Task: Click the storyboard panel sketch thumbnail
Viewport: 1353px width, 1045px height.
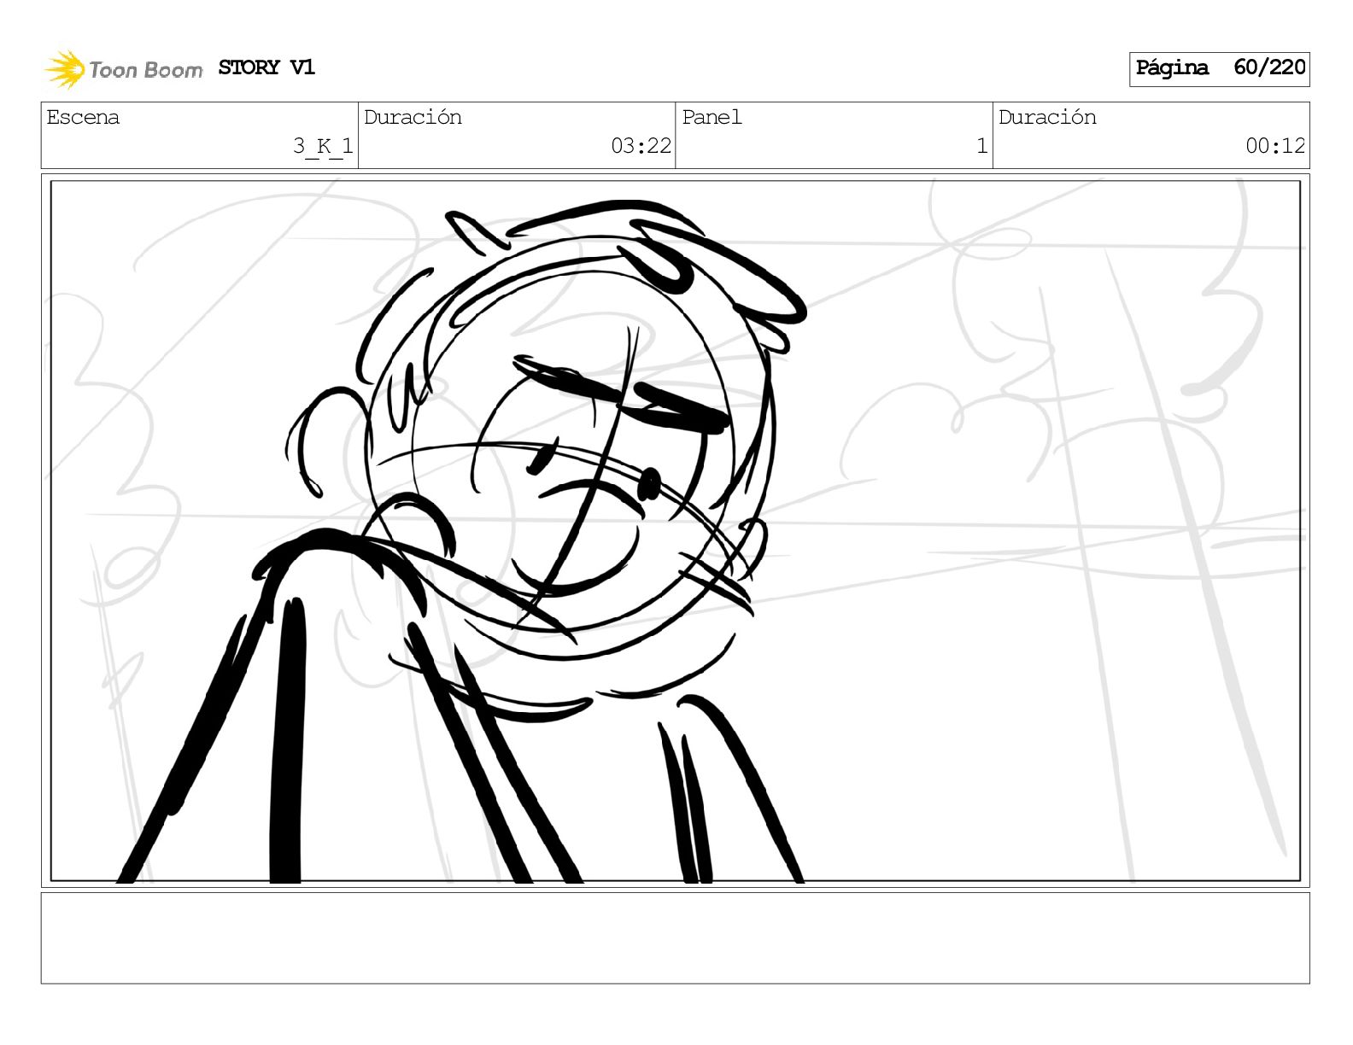Action: pyautogui.click(x=675, y=531)
